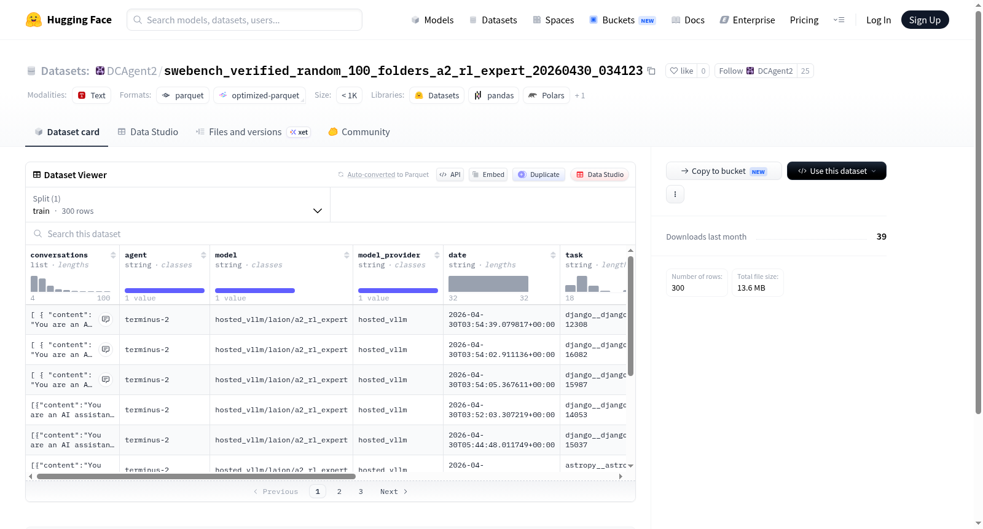Screen dimensions: 983x529
Task: Go to Datasets in top navigation
Action: (x=493, y=20)
